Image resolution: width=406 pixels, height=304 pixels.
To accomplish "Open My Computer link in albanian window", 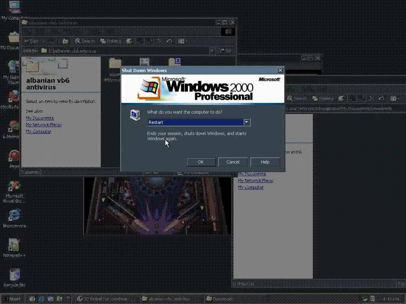I will pos(38,131).
